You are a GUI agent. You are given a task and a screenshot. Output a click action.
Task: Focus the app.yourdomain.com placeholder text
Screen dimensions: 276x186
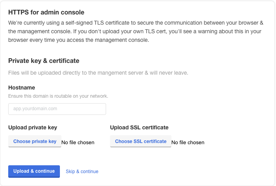(35, 109)
